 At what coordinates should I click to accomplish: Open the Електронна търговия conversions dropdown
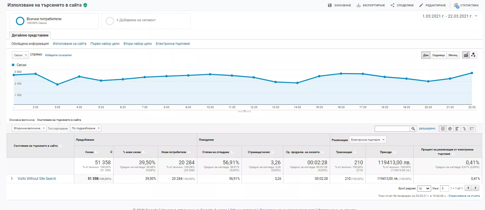[x=367, y=140]
